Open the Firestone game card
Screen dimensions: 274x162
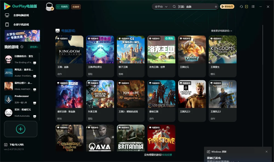161,138
